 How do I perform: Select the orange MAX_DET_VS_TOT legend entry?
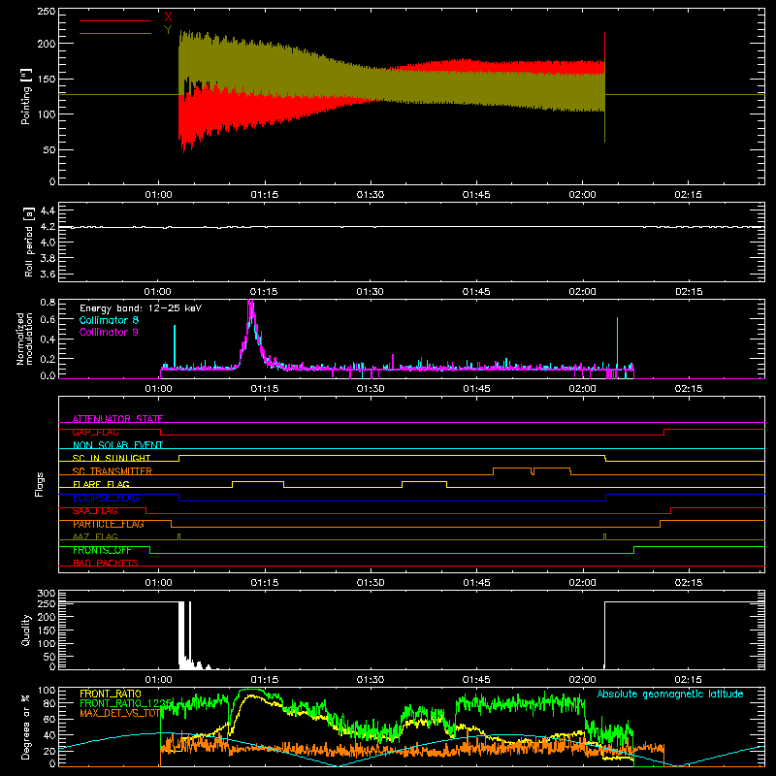point(120,713)
